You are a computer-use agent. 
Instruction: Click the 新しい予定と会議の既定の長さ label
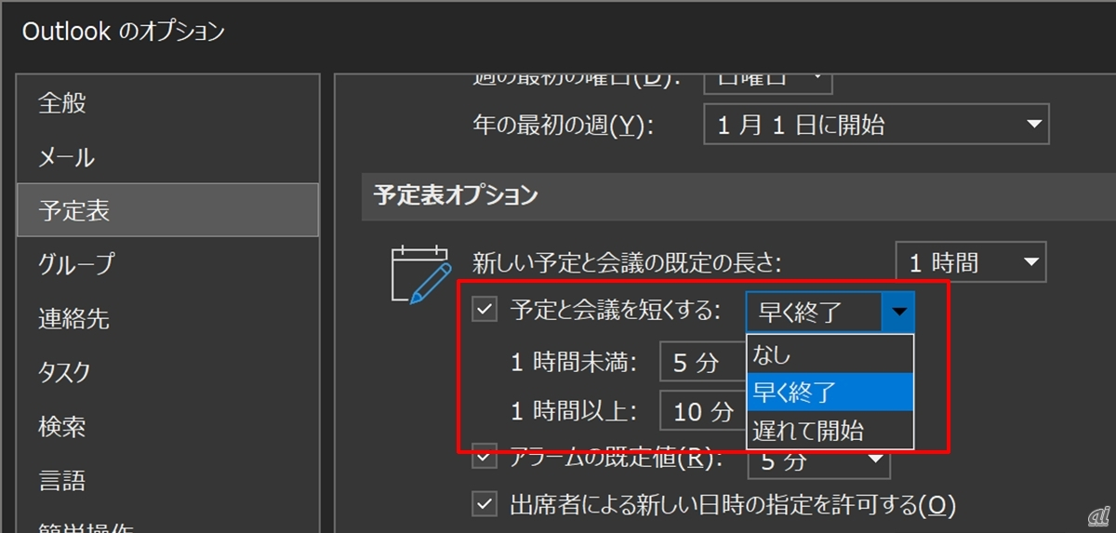point(628,262)
